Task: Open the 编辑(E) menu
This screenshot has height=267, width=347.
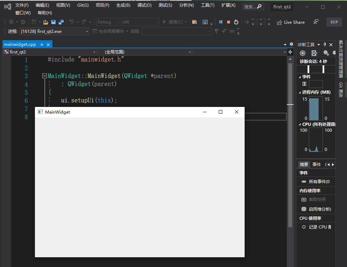Action: (42, 5)
